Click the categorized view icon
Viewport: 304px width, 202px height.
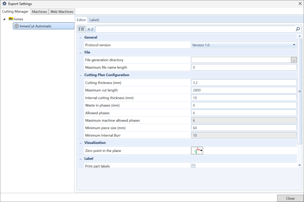point(81,29)
